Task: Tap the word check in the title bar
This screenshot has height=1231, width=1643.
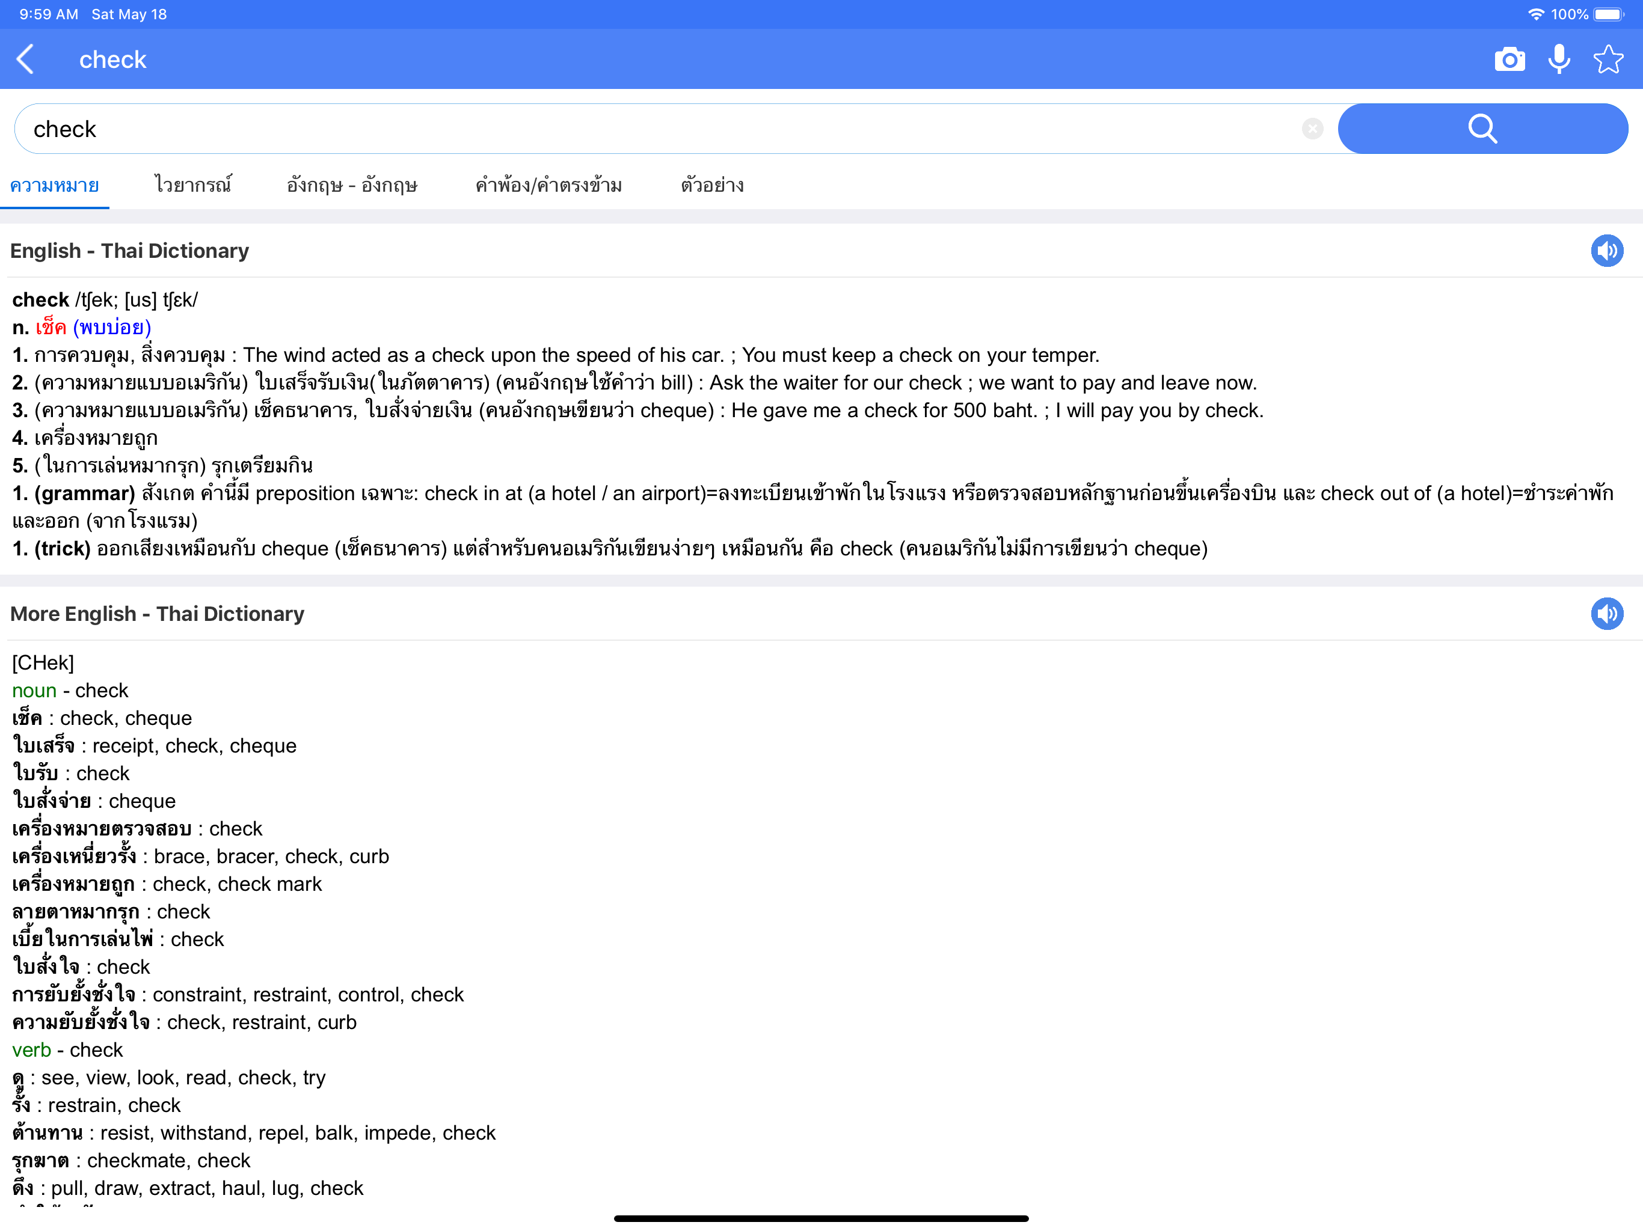Action: (113, 59)
